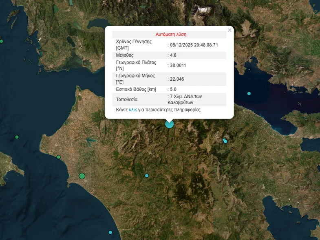
Task: Select the cyan marker in the central mountains
Action: (147, 176)
